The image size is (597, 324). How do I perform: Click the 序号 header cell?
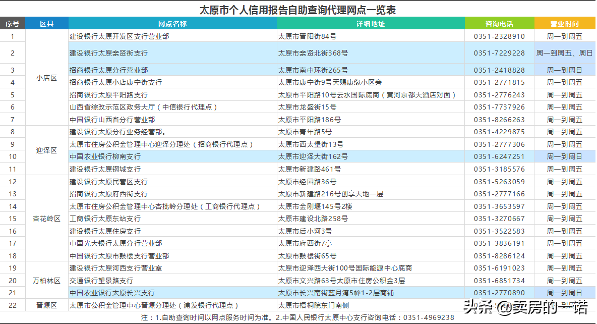(13, 23)
